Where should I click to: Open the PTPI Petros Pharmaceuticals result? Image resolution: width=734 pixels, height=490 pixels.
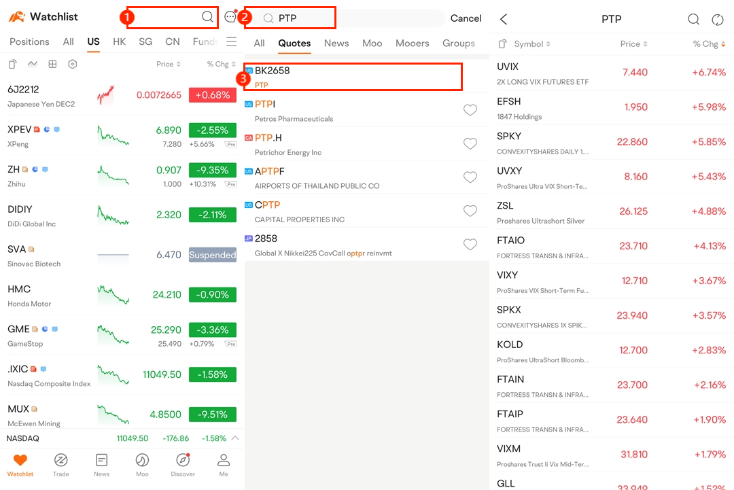366,111
